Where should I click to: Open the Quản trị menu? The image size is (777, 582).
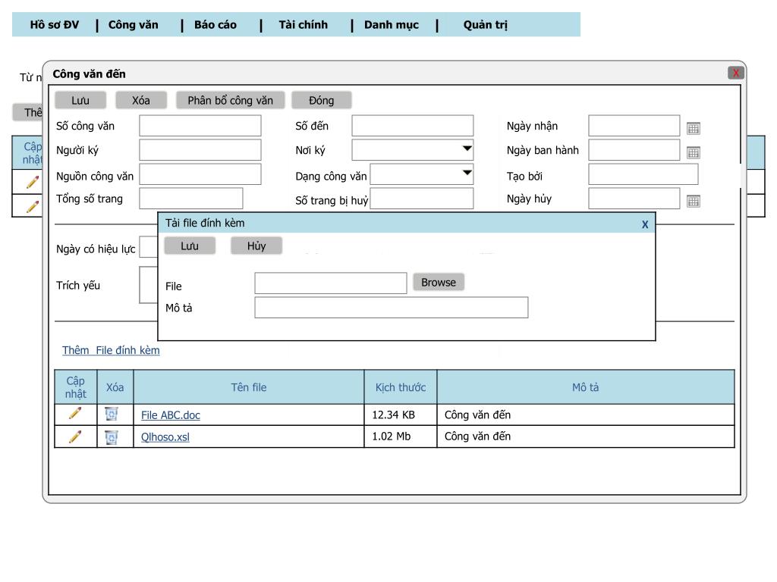pyautogui.click(x=486, y=25)
